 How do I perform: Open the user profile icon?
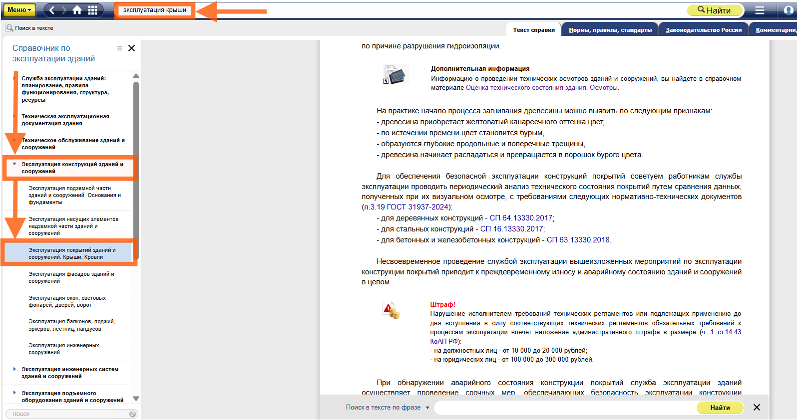(x=789, y=10)
